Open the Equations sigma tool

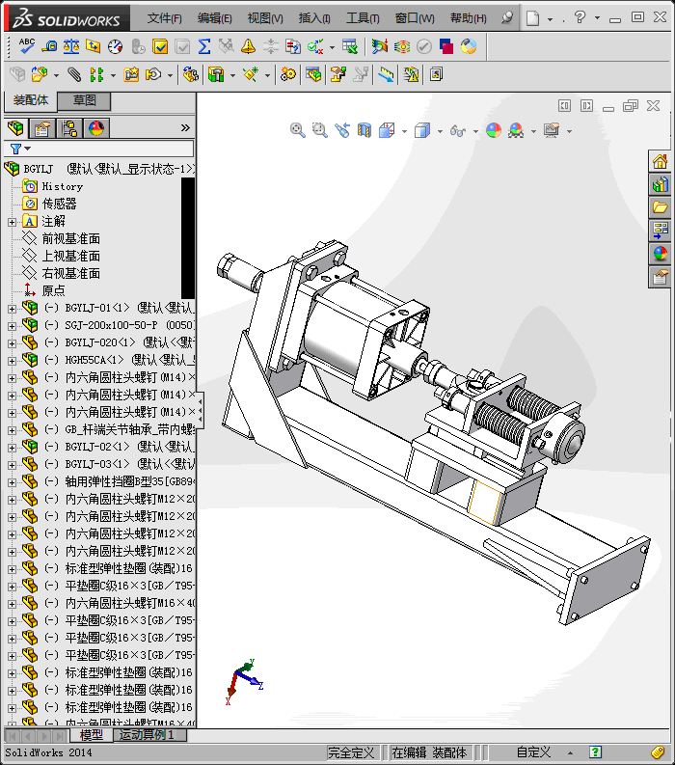point(204,46)
